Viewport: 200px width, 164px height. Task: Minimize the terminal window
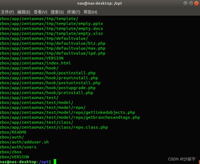tap(185, 3)
